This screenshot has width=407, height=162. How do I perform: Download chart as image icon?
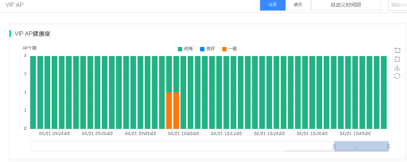tap(397, 67)
